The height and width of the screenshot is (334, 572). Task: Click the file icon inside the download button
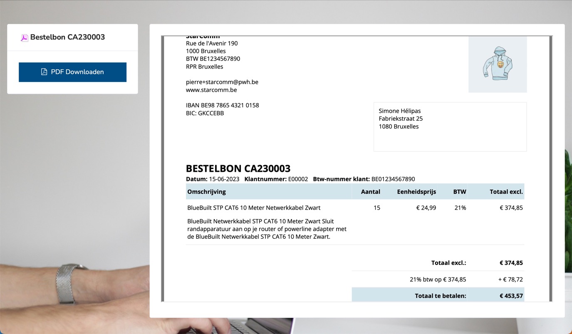[44, 72]
